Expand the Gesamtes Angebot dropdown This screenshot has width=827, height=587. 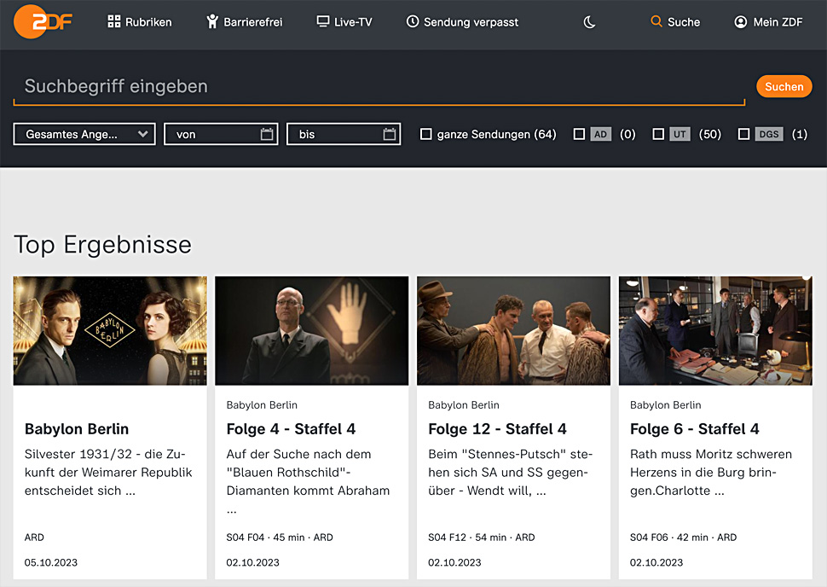pos(84,134)
